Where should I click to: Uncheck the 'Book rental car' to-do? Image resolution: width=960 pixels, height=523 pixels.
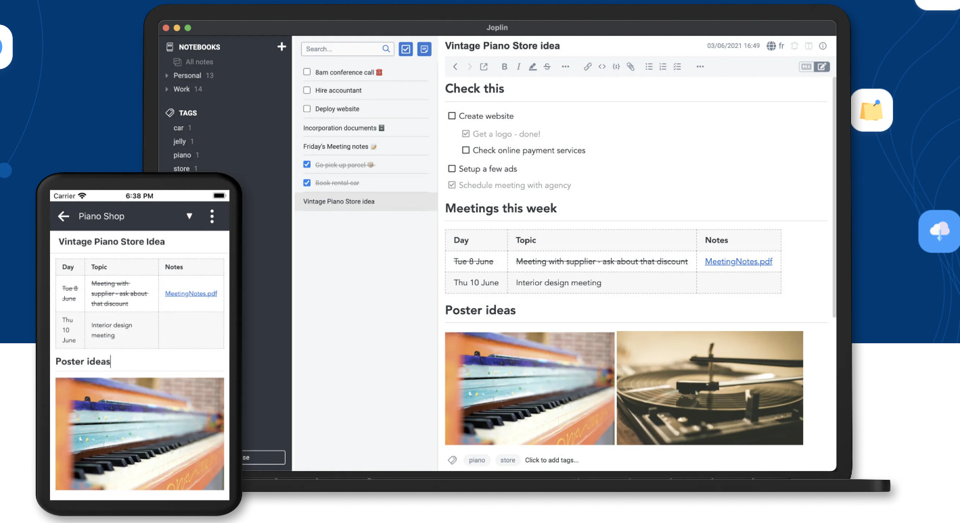[x=307, y=182]
